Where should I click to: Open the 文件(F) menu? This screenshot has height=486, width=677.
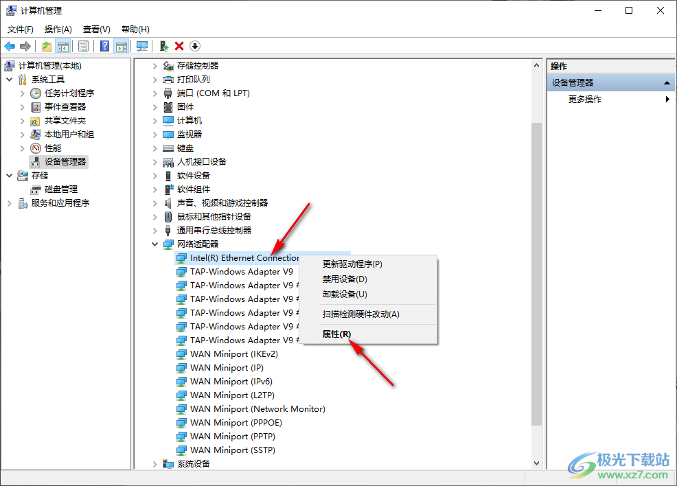tap(21, 30)
